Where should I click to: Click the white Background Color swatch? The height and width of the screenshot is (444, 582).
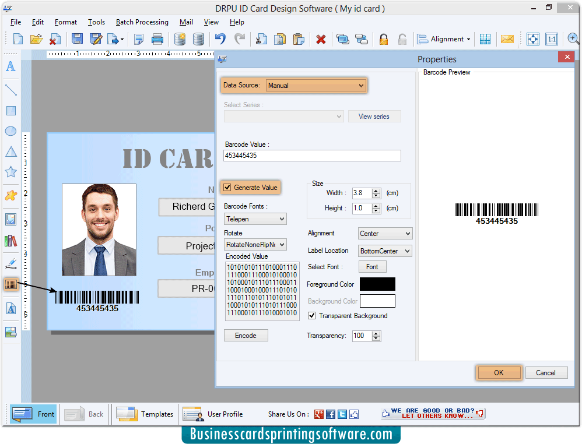click(x=377, y=301)
